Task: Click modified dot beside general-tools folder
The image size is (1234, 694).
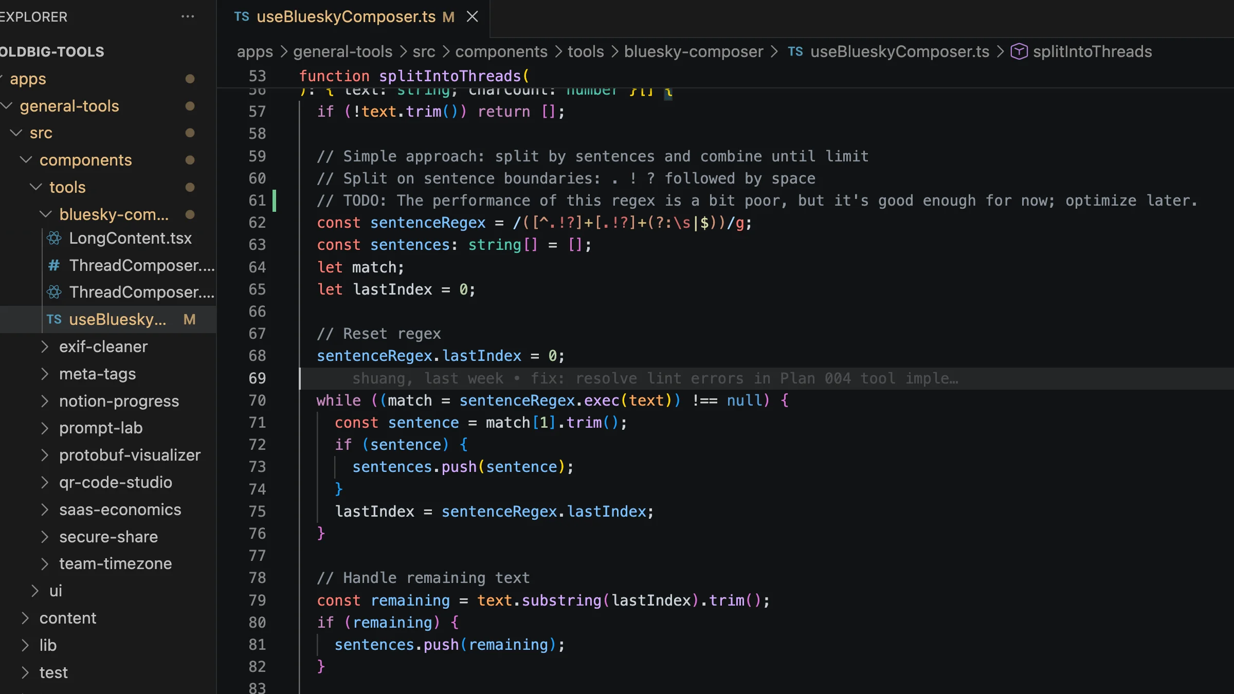Action: click(190, 106)
